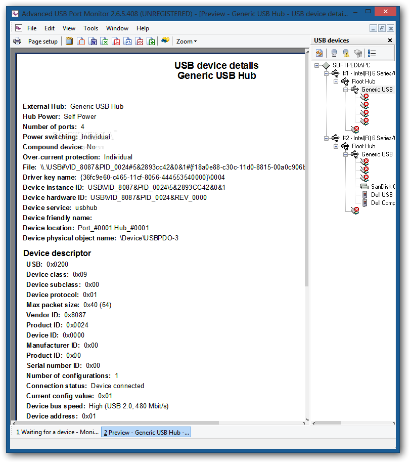The image size is (410, 463).
Task: Select Root Hub under controller #2
Action: pyautogui.click(x=363, y=146)
